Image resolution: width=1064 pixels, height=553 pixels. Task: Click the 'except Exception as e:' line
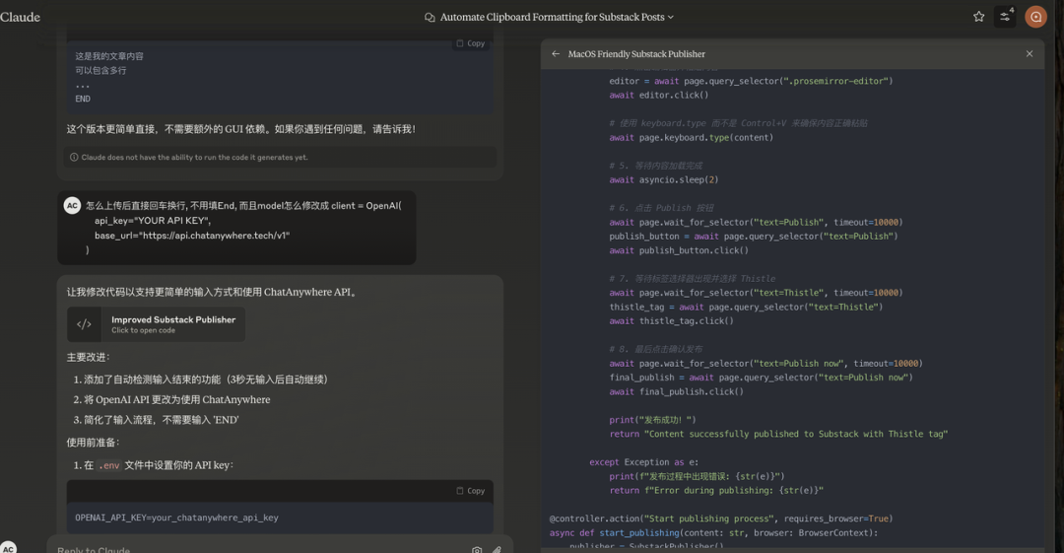point(643,462)
